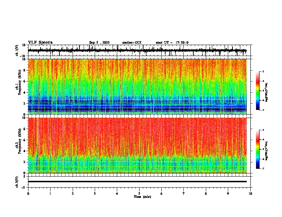The height and width of the screenshot is (217, 282).
Task: Click the log(PSD) label beside ch.2 colorbar
Action: point(267,151)
